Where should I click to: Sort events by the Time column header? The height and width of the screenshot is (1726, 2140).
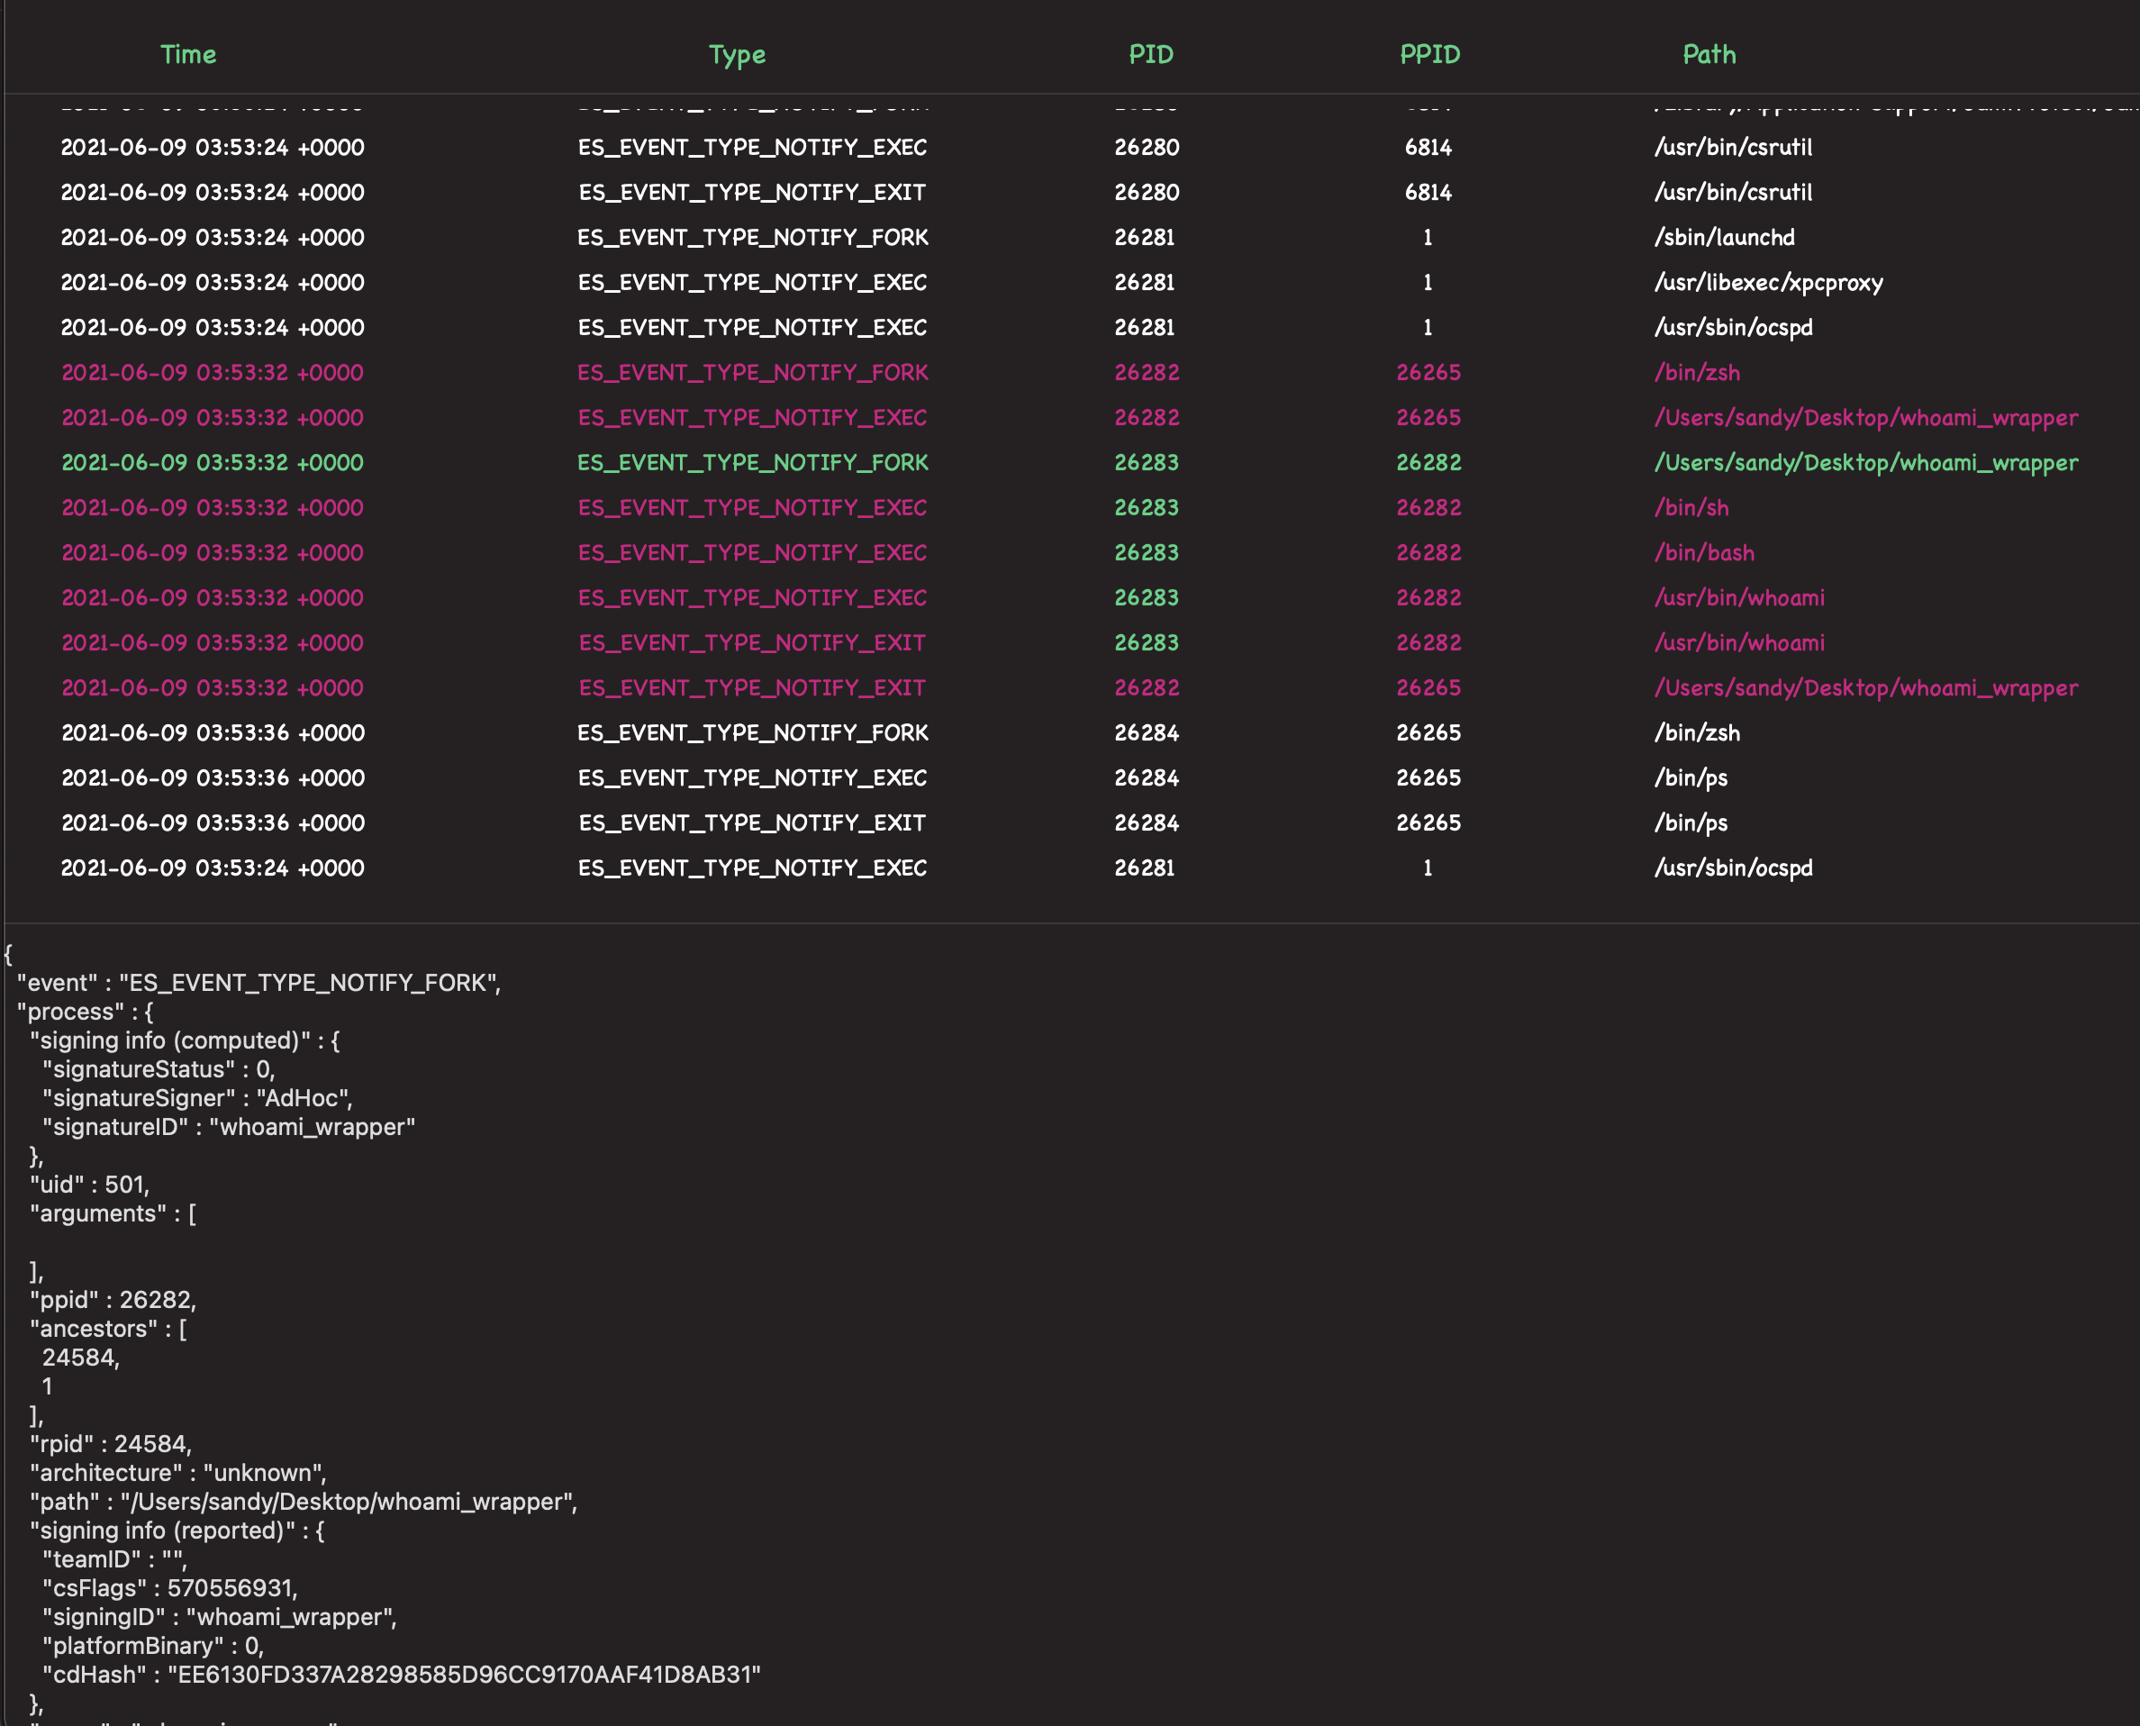coord(188,55)
